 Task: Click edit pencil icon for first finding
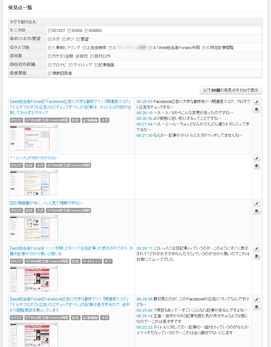click(257, 102)
